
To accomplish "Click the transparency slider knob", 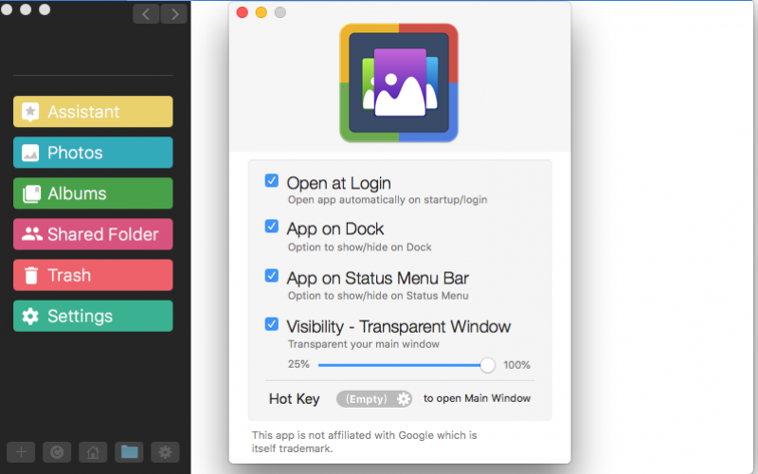I will (488, 365).
